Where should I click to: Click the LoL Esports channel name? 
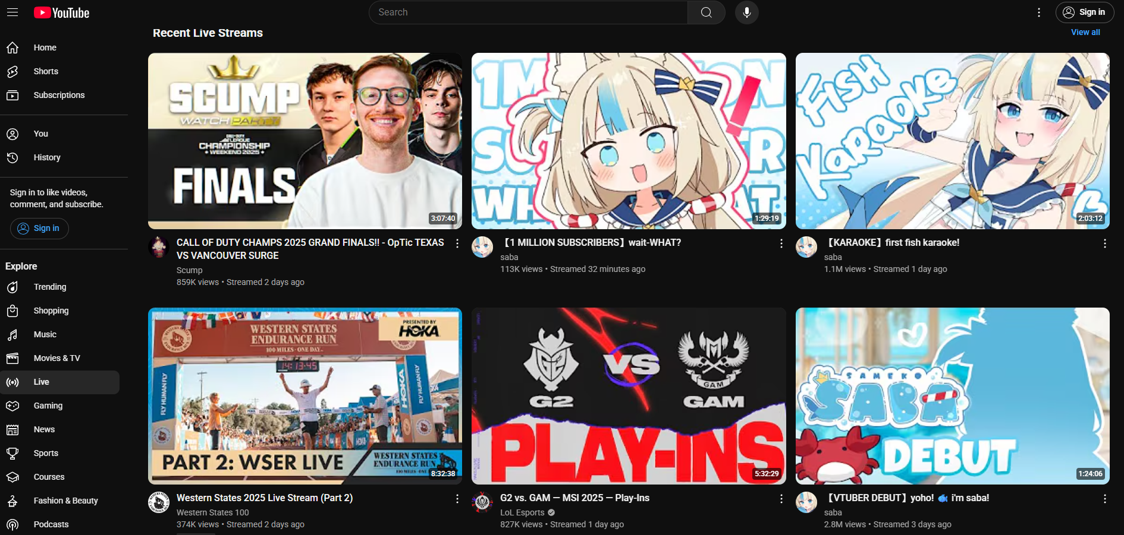pos(522,512)
